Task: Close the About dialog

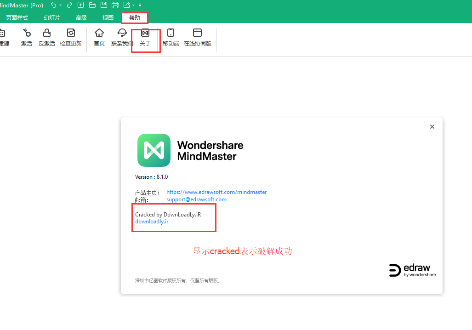Action: (x=432, y=127)
